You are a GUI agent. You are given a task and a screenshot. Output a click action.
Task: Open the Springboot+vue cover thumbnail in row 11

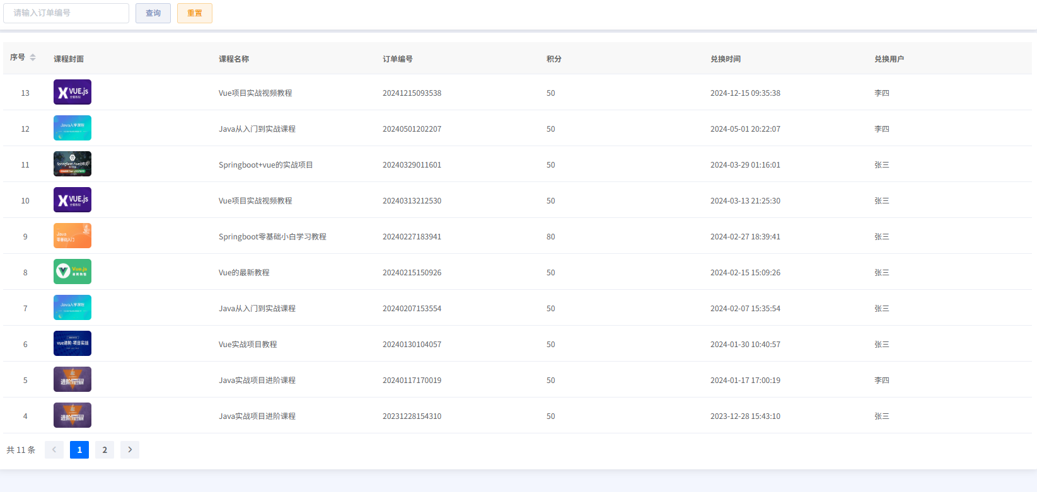click(72, 164)
